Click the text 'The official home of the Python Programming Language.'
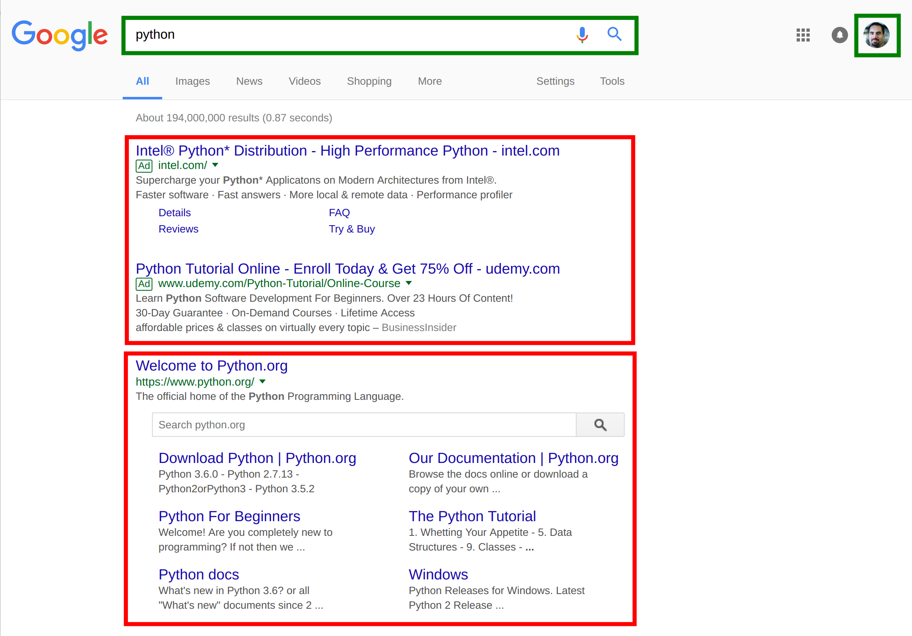 pos(270,396)
